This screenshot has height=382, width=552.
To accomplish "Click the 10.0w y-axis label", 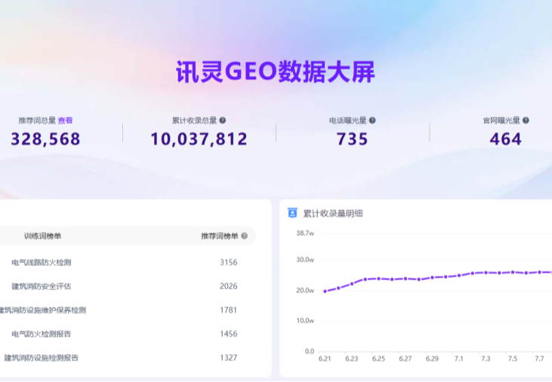I will (305, 320).
